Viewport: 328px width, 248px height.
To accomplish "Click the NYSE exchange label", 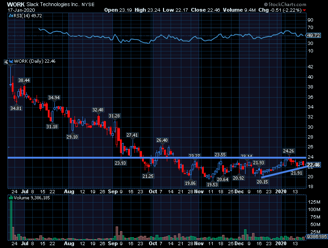I will tap(88, 5).
